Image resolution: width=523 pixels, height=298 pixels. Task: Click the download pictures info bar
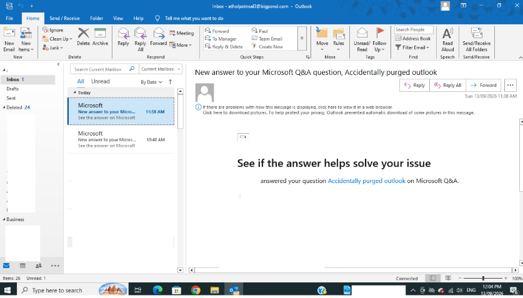338,112
